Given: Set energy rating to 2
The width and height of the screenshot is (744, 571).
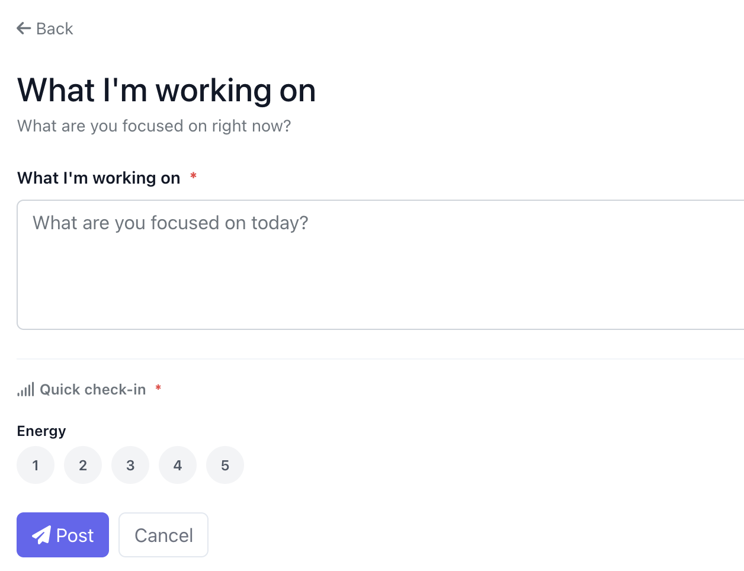Looking at the screenshot, I should [x=83, y=465].
